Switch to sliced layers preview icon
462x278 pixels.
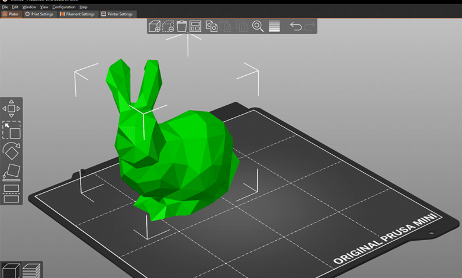31,271
